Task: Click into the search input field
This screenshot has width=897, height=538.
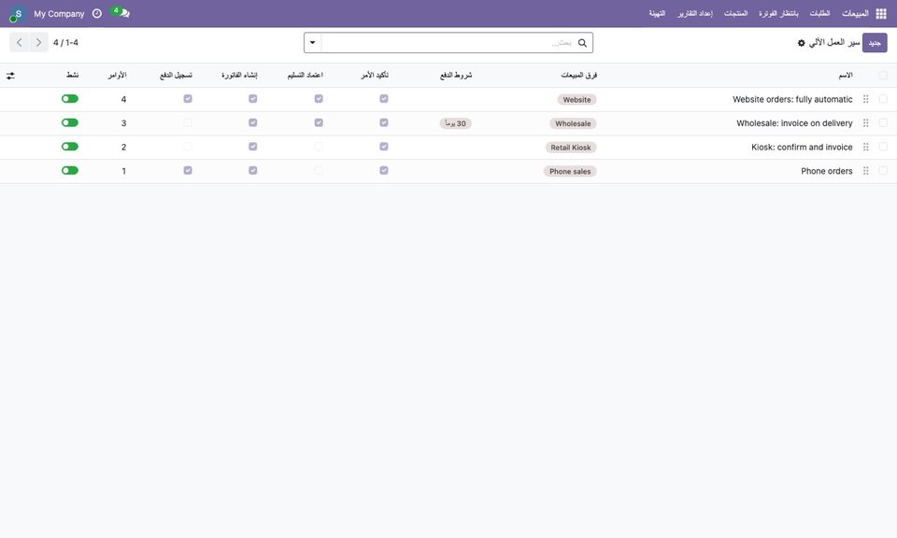Action: coord(449,43)
